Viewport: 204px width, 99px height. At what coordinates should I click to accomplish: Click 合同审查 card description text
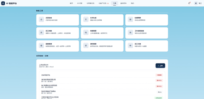(52, 20)
